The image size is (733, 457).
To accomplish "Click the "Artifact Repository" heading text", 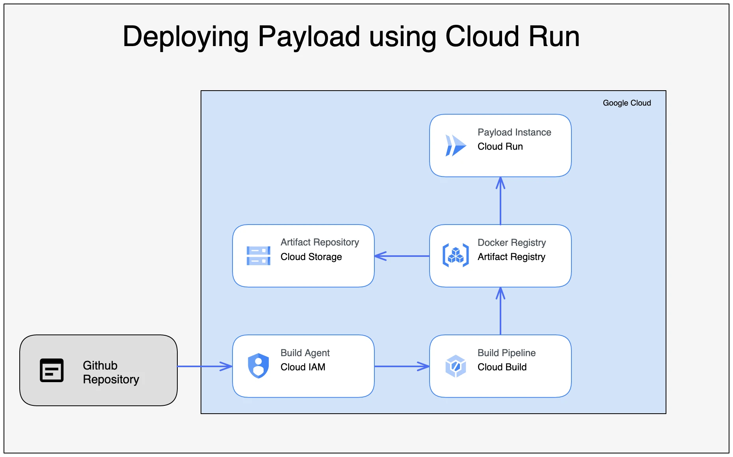I will click(319, 242).
